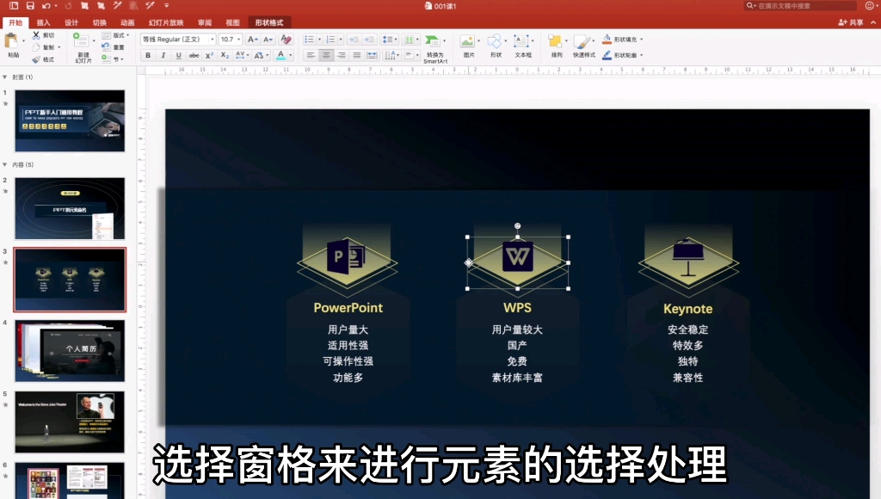
Task: Toggle underline formatting
Action: click(x=177, y=54)
